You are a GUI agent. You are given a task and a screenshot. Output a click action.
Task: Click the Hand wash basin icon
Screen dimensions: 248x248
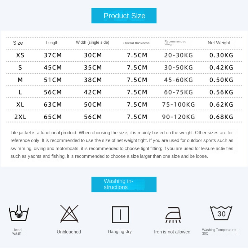coord(19,213)
